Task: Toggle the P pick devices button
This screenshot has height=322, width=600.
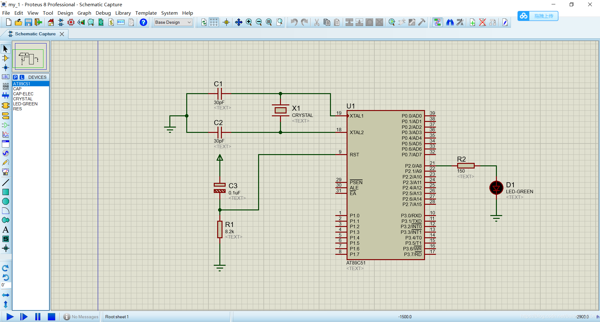Action: tap(15, 77)
